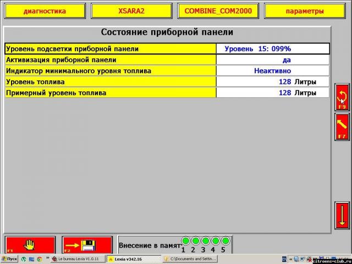352x264 pixels.
Task: Open C:\Documents and Settings taskbar window
Action: 190,258
